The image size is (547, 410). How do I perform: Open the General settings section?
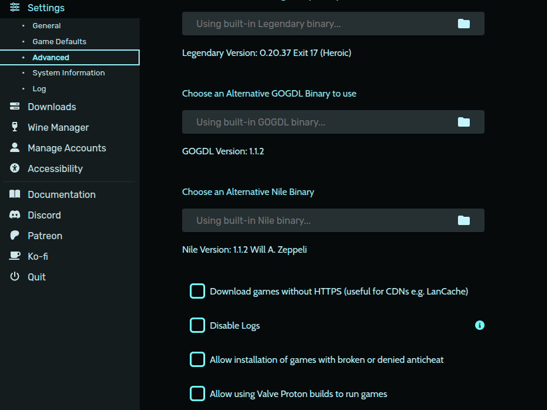coord(47,26)
